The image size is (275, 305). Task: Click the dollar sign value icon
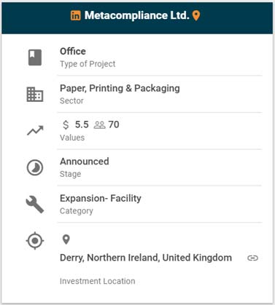[x=66, y=124]
